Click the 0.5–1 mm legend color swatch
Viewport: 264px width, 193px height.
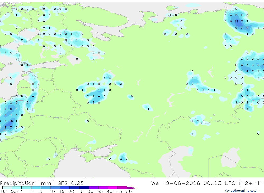[x=17, y=188]
